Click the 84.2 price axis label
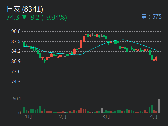Screen dimensions: 168x126 click(x=16, y=51)
